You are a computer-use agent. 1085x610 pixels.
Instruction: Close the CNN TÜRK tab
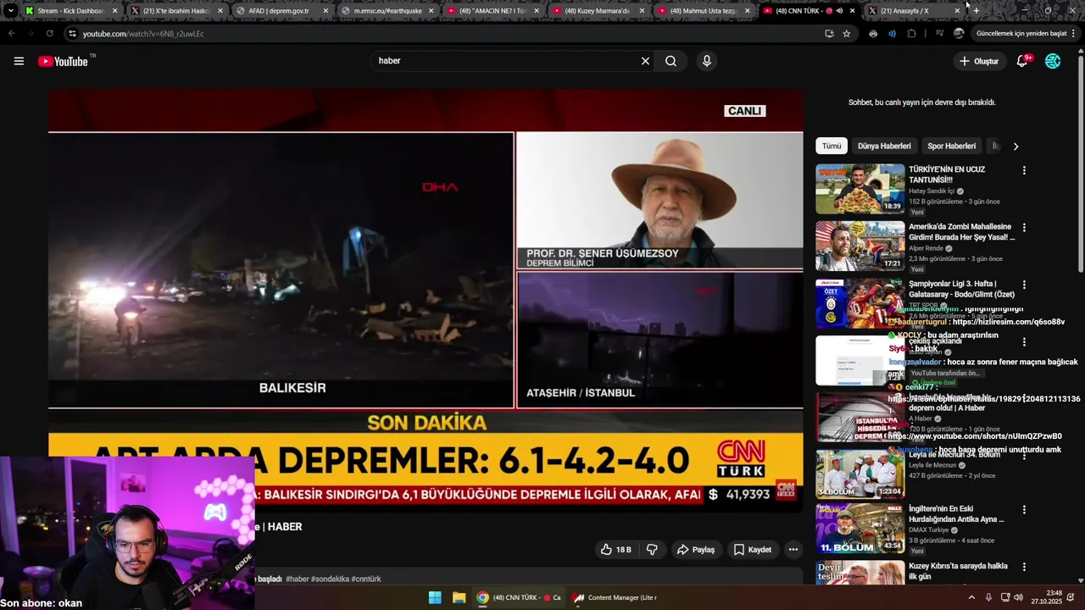(x=852, y=11)
